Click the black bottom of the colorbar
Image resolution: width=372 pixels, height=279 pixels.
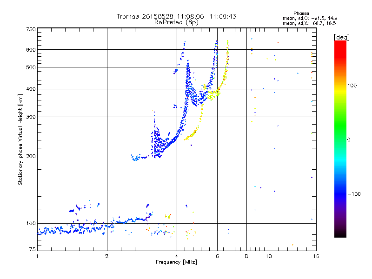[x=340, y=234]
